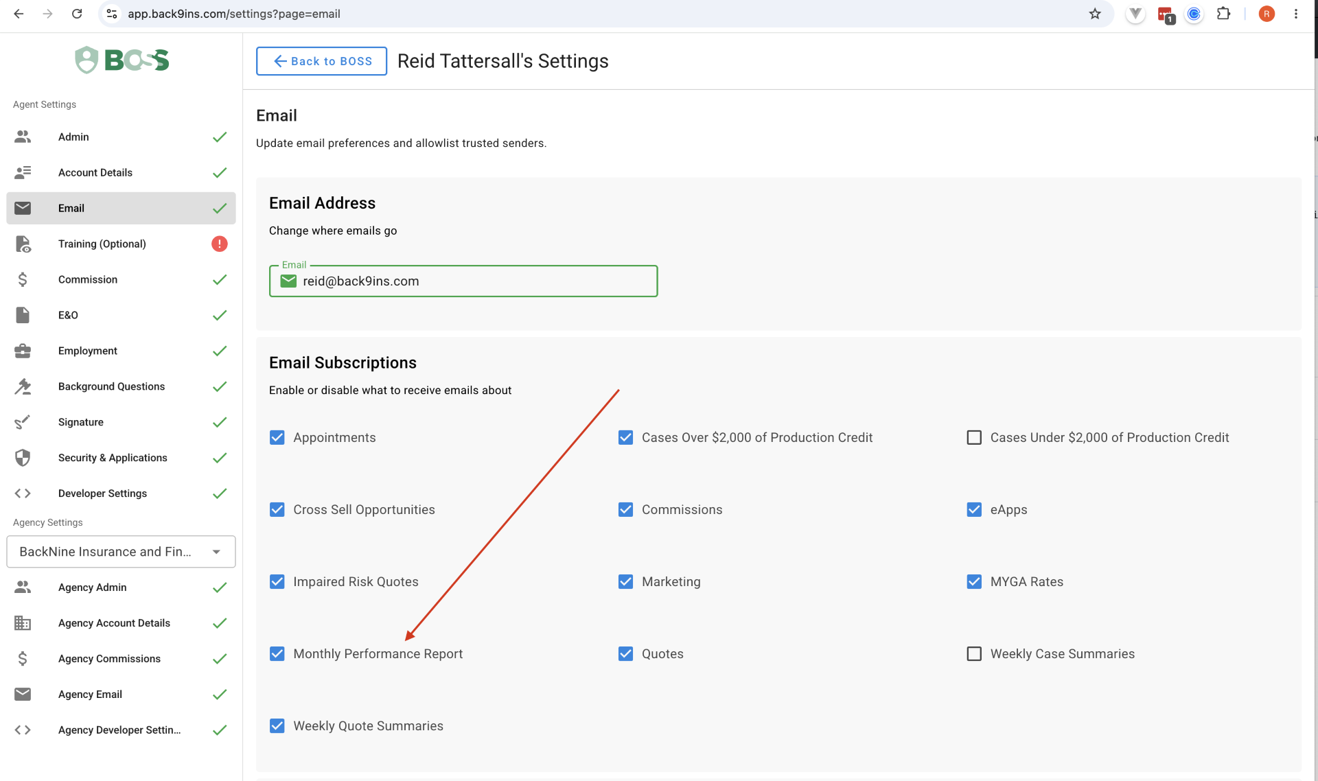Click the Training document icon

(23, 244)
